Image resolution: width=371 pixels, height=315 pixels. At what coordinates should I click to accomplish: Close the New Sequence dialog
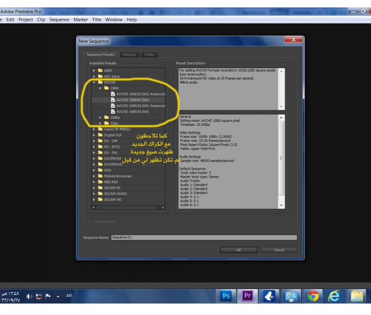tap(293, 39)
